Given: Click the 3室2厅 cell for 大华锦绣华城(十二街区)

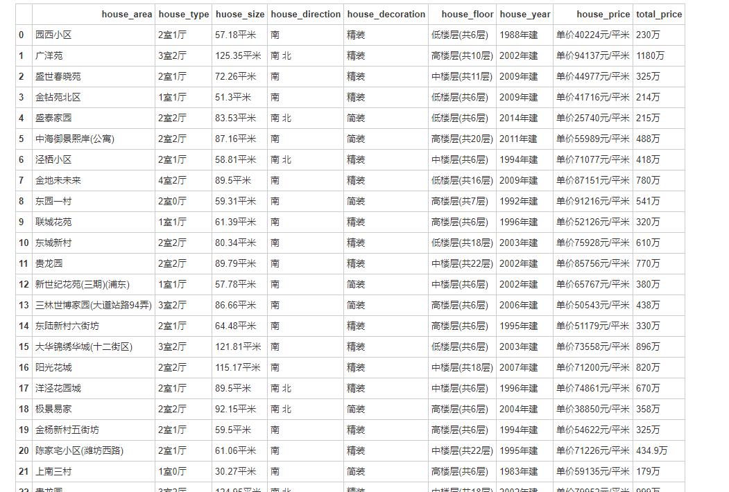Looking at the screenshot, I should point(171,346).
